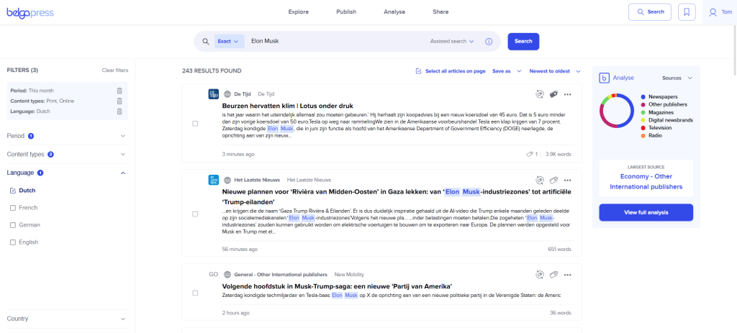Click the Tom user profile icon
The height and width of the screenshot is (333, 737).
713,12
